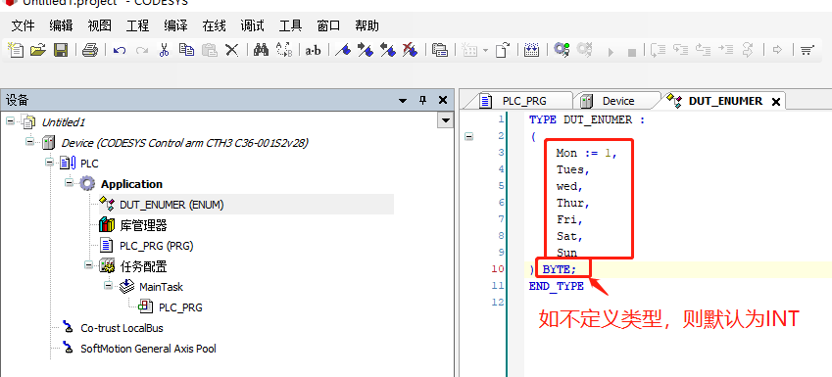The image size is (832, 377).
Task: Click the Run to Cursor icon
Action: (x=725, y=50)
